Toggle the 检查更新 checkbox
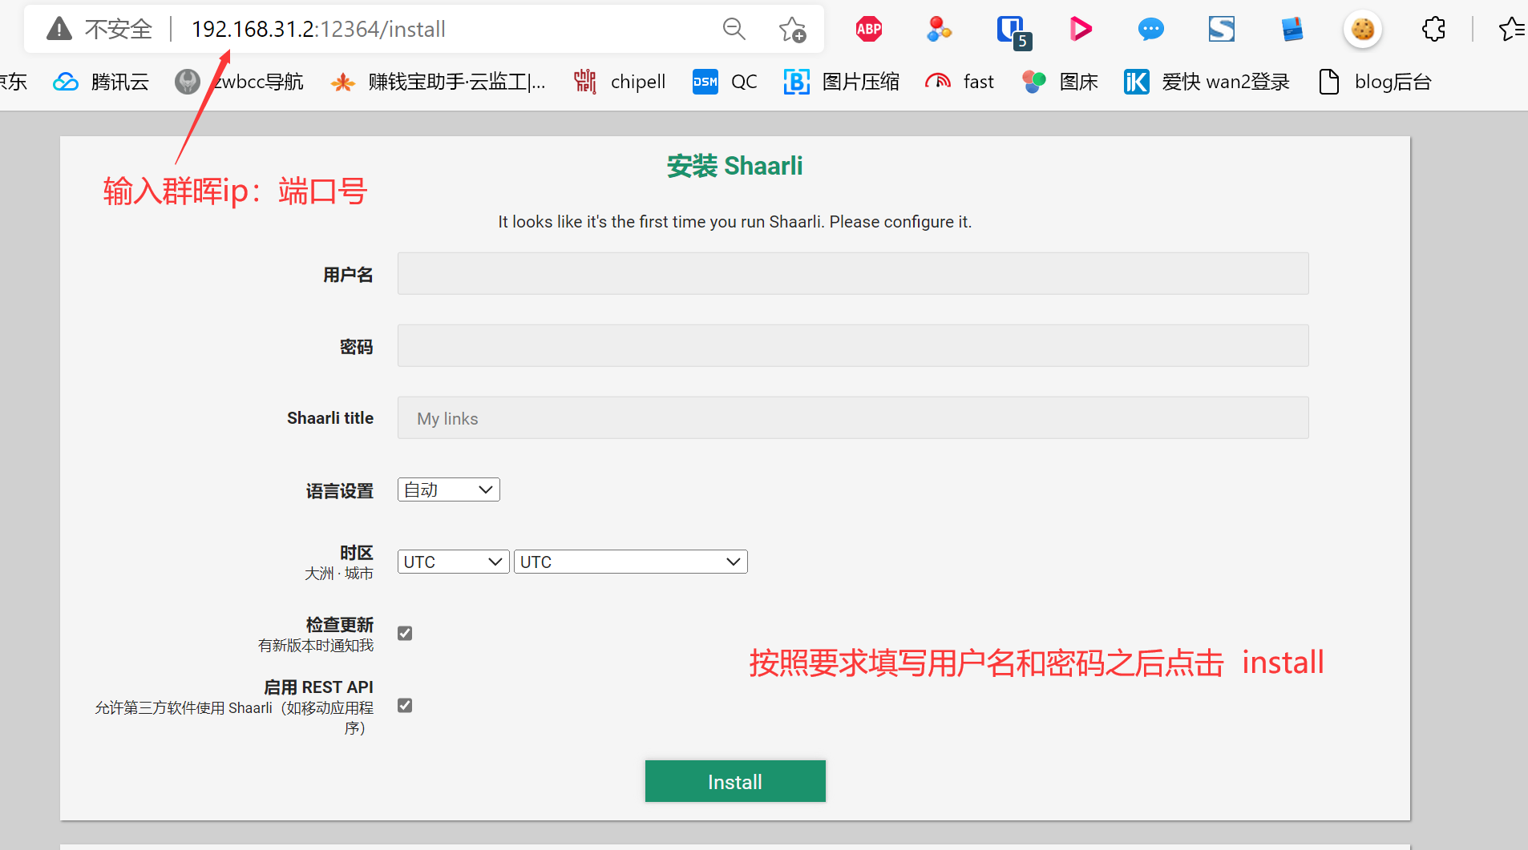Screen dimensions: 1528x850 [x=405, y=633]
